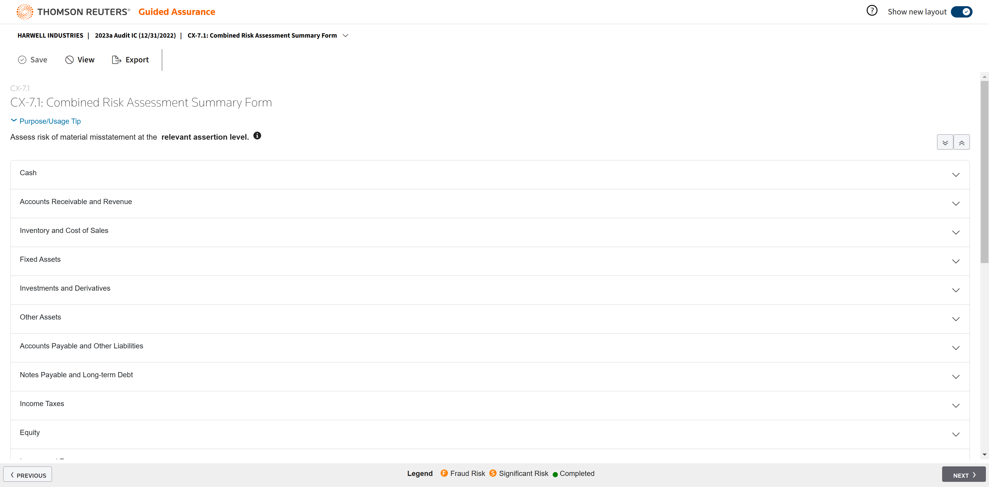This screenshot has height=487, width=989.
Task: Expand the Cash section
Action: click(x=956, y=175)
